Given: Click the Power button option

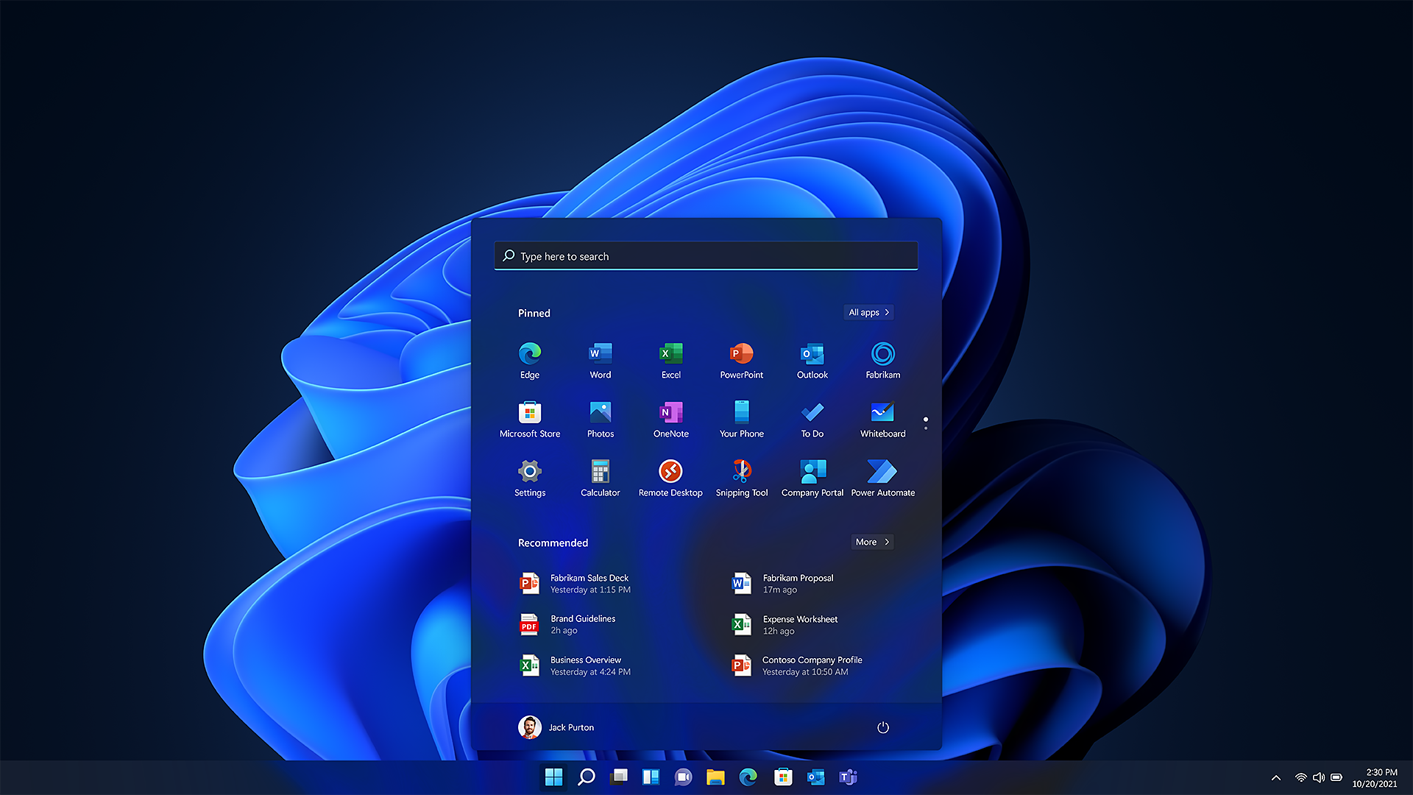Looking at the screenshot, I should (881, 727).
